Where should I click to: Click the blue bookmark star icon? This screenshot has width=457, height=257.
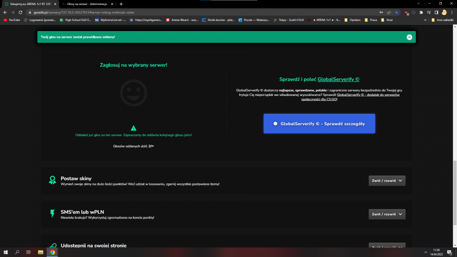tap(396, 12)
